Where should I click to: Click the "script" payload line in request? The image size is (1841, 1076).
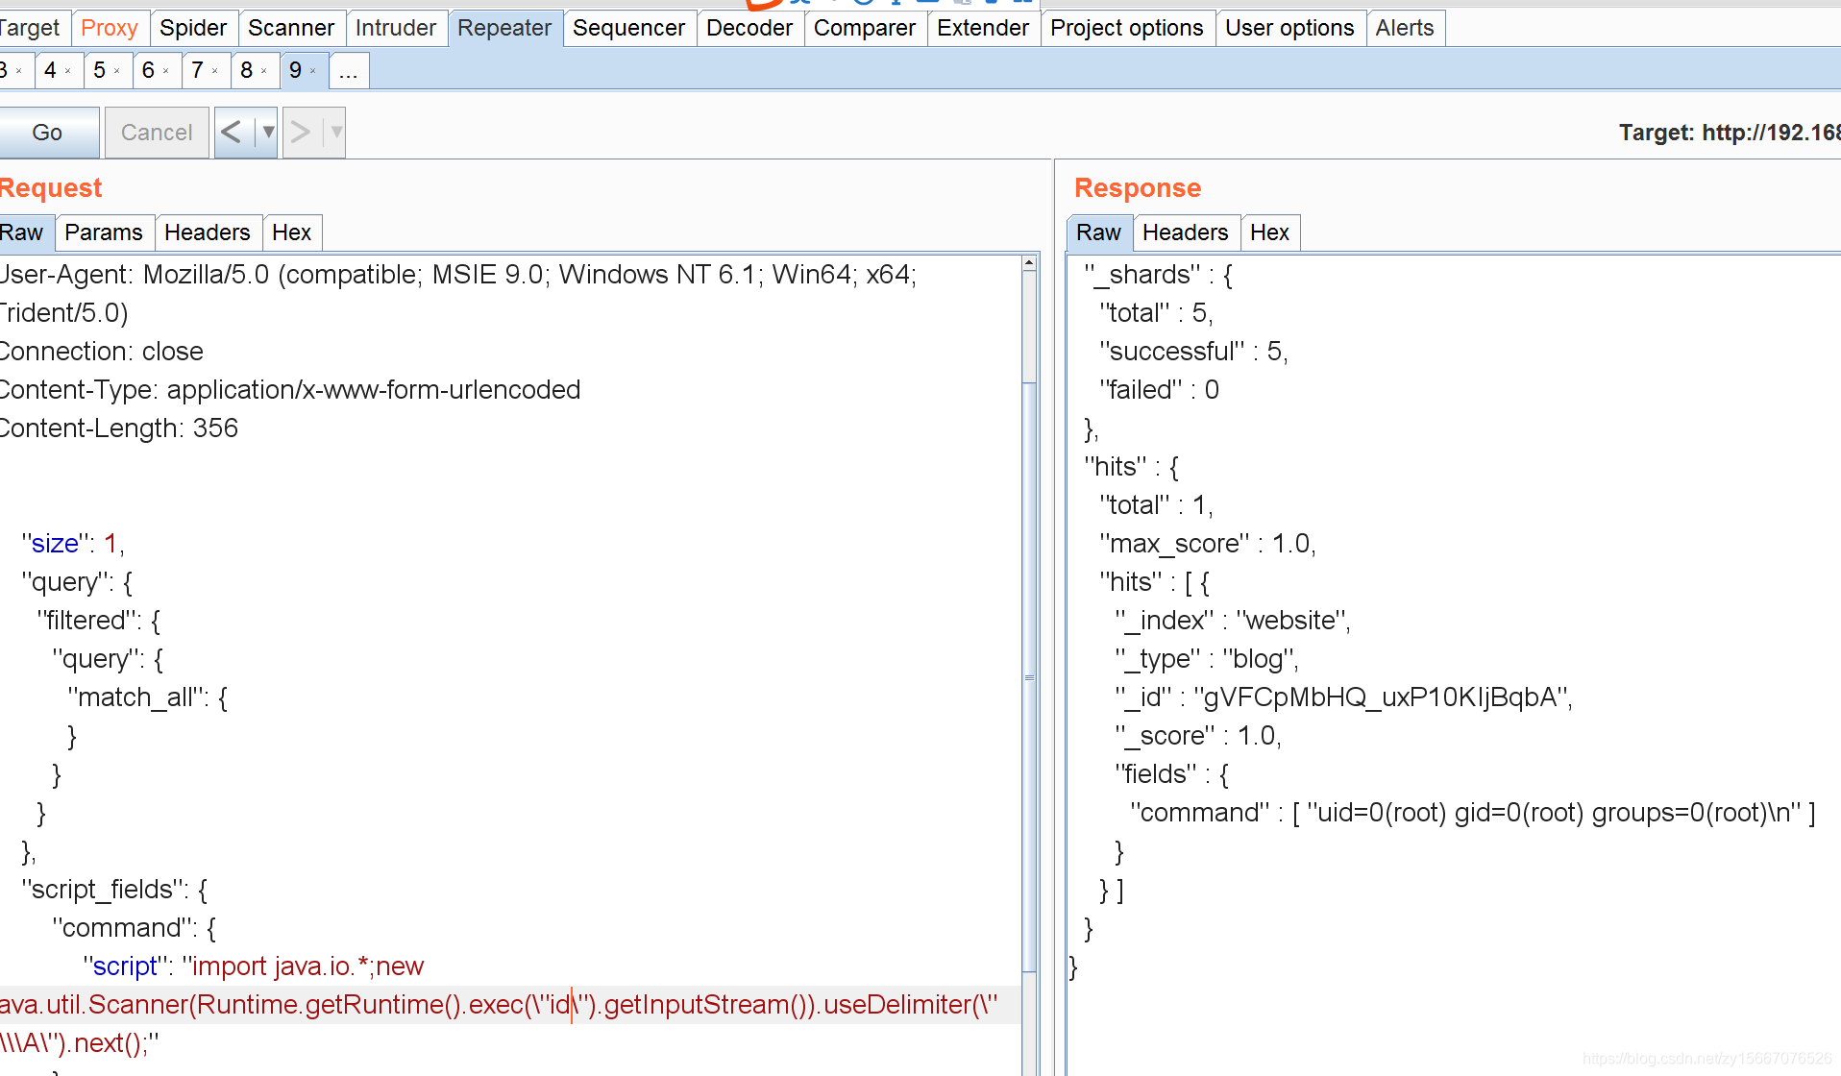click(254, 966)
